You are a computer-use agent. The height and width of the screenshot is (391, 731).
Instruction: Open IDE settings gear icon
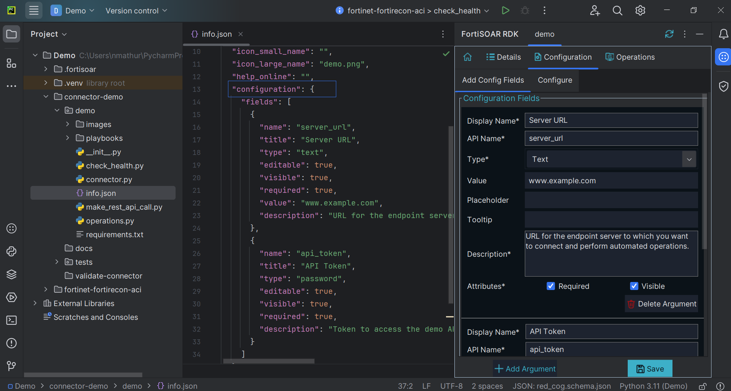tap(640, 11)
